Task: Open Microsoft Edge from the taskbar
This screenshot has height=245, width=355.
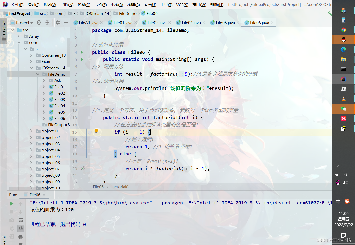Action: 343,50
